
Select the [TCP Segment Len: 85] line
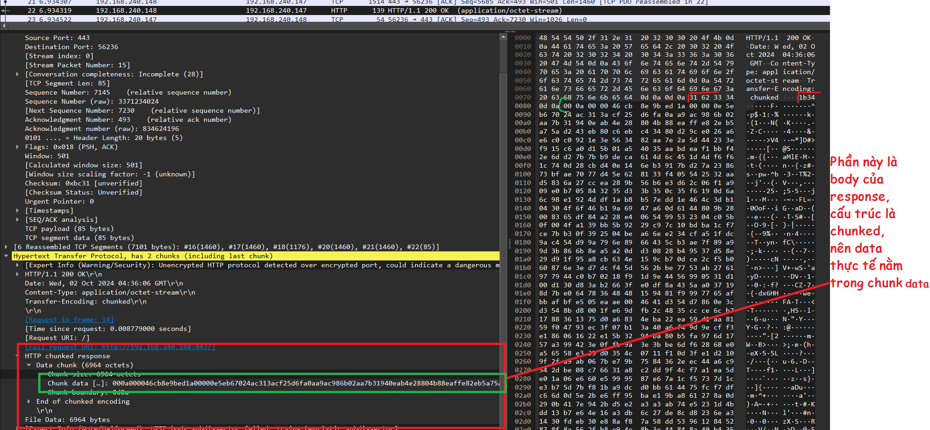click(67, 83)
